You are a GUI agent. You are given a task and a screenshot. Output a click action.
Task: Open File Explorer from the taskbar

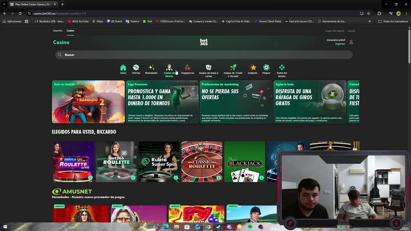[x=176, y=227]
